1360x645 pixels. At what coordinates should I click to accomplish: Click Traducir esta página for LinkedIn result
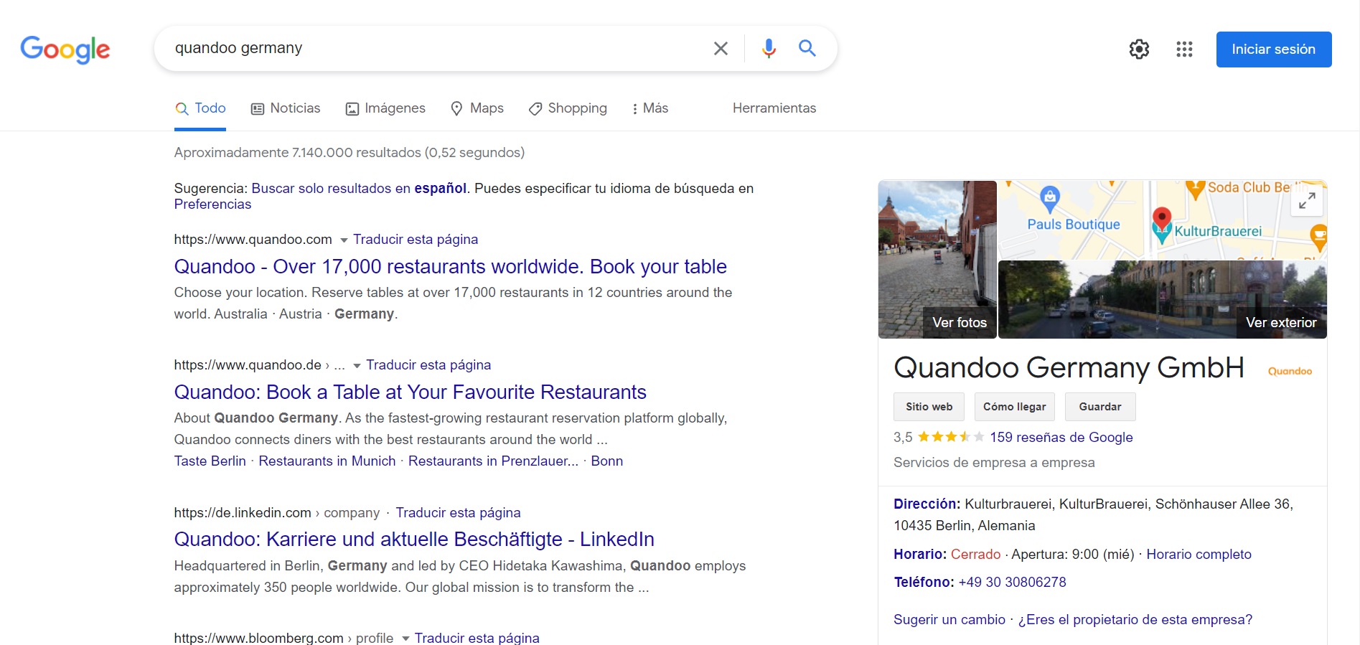[x=458, y=513]
